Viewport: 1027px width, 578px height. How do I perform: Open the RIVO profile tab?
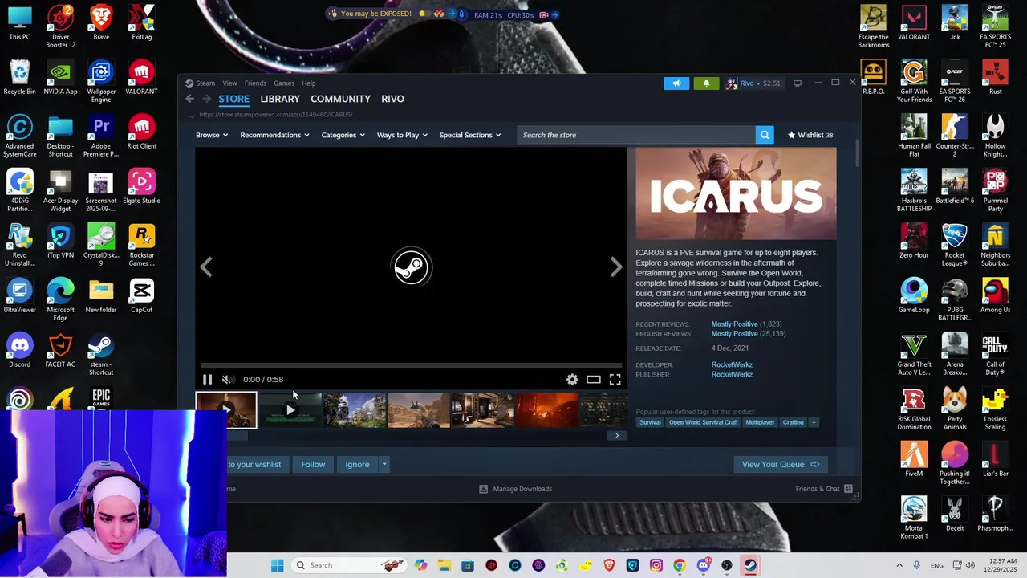(392, 99)
